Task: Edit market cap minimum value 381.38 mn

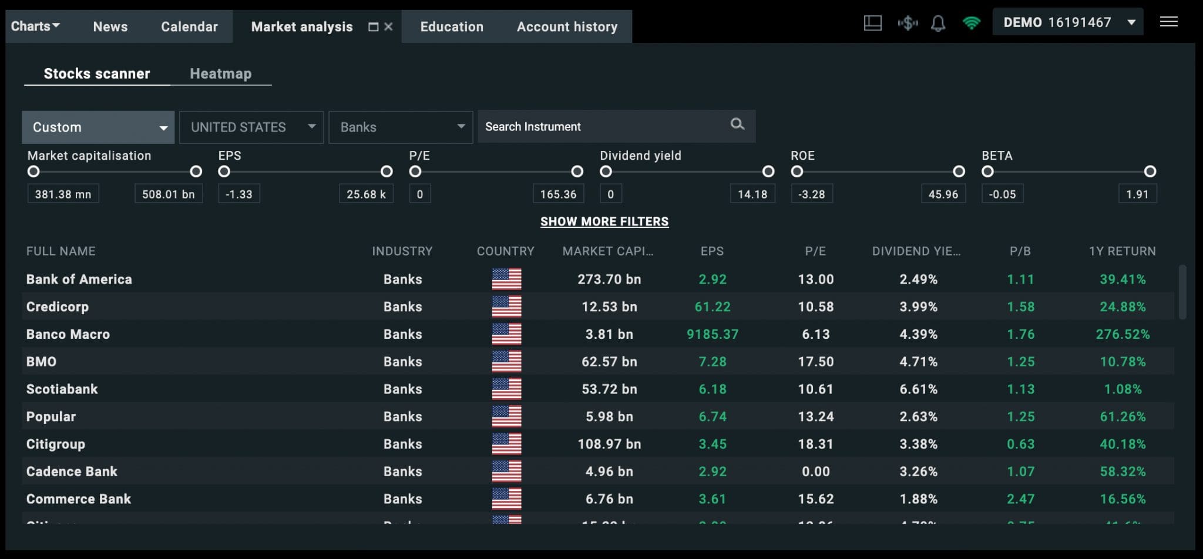Action: 63,194
